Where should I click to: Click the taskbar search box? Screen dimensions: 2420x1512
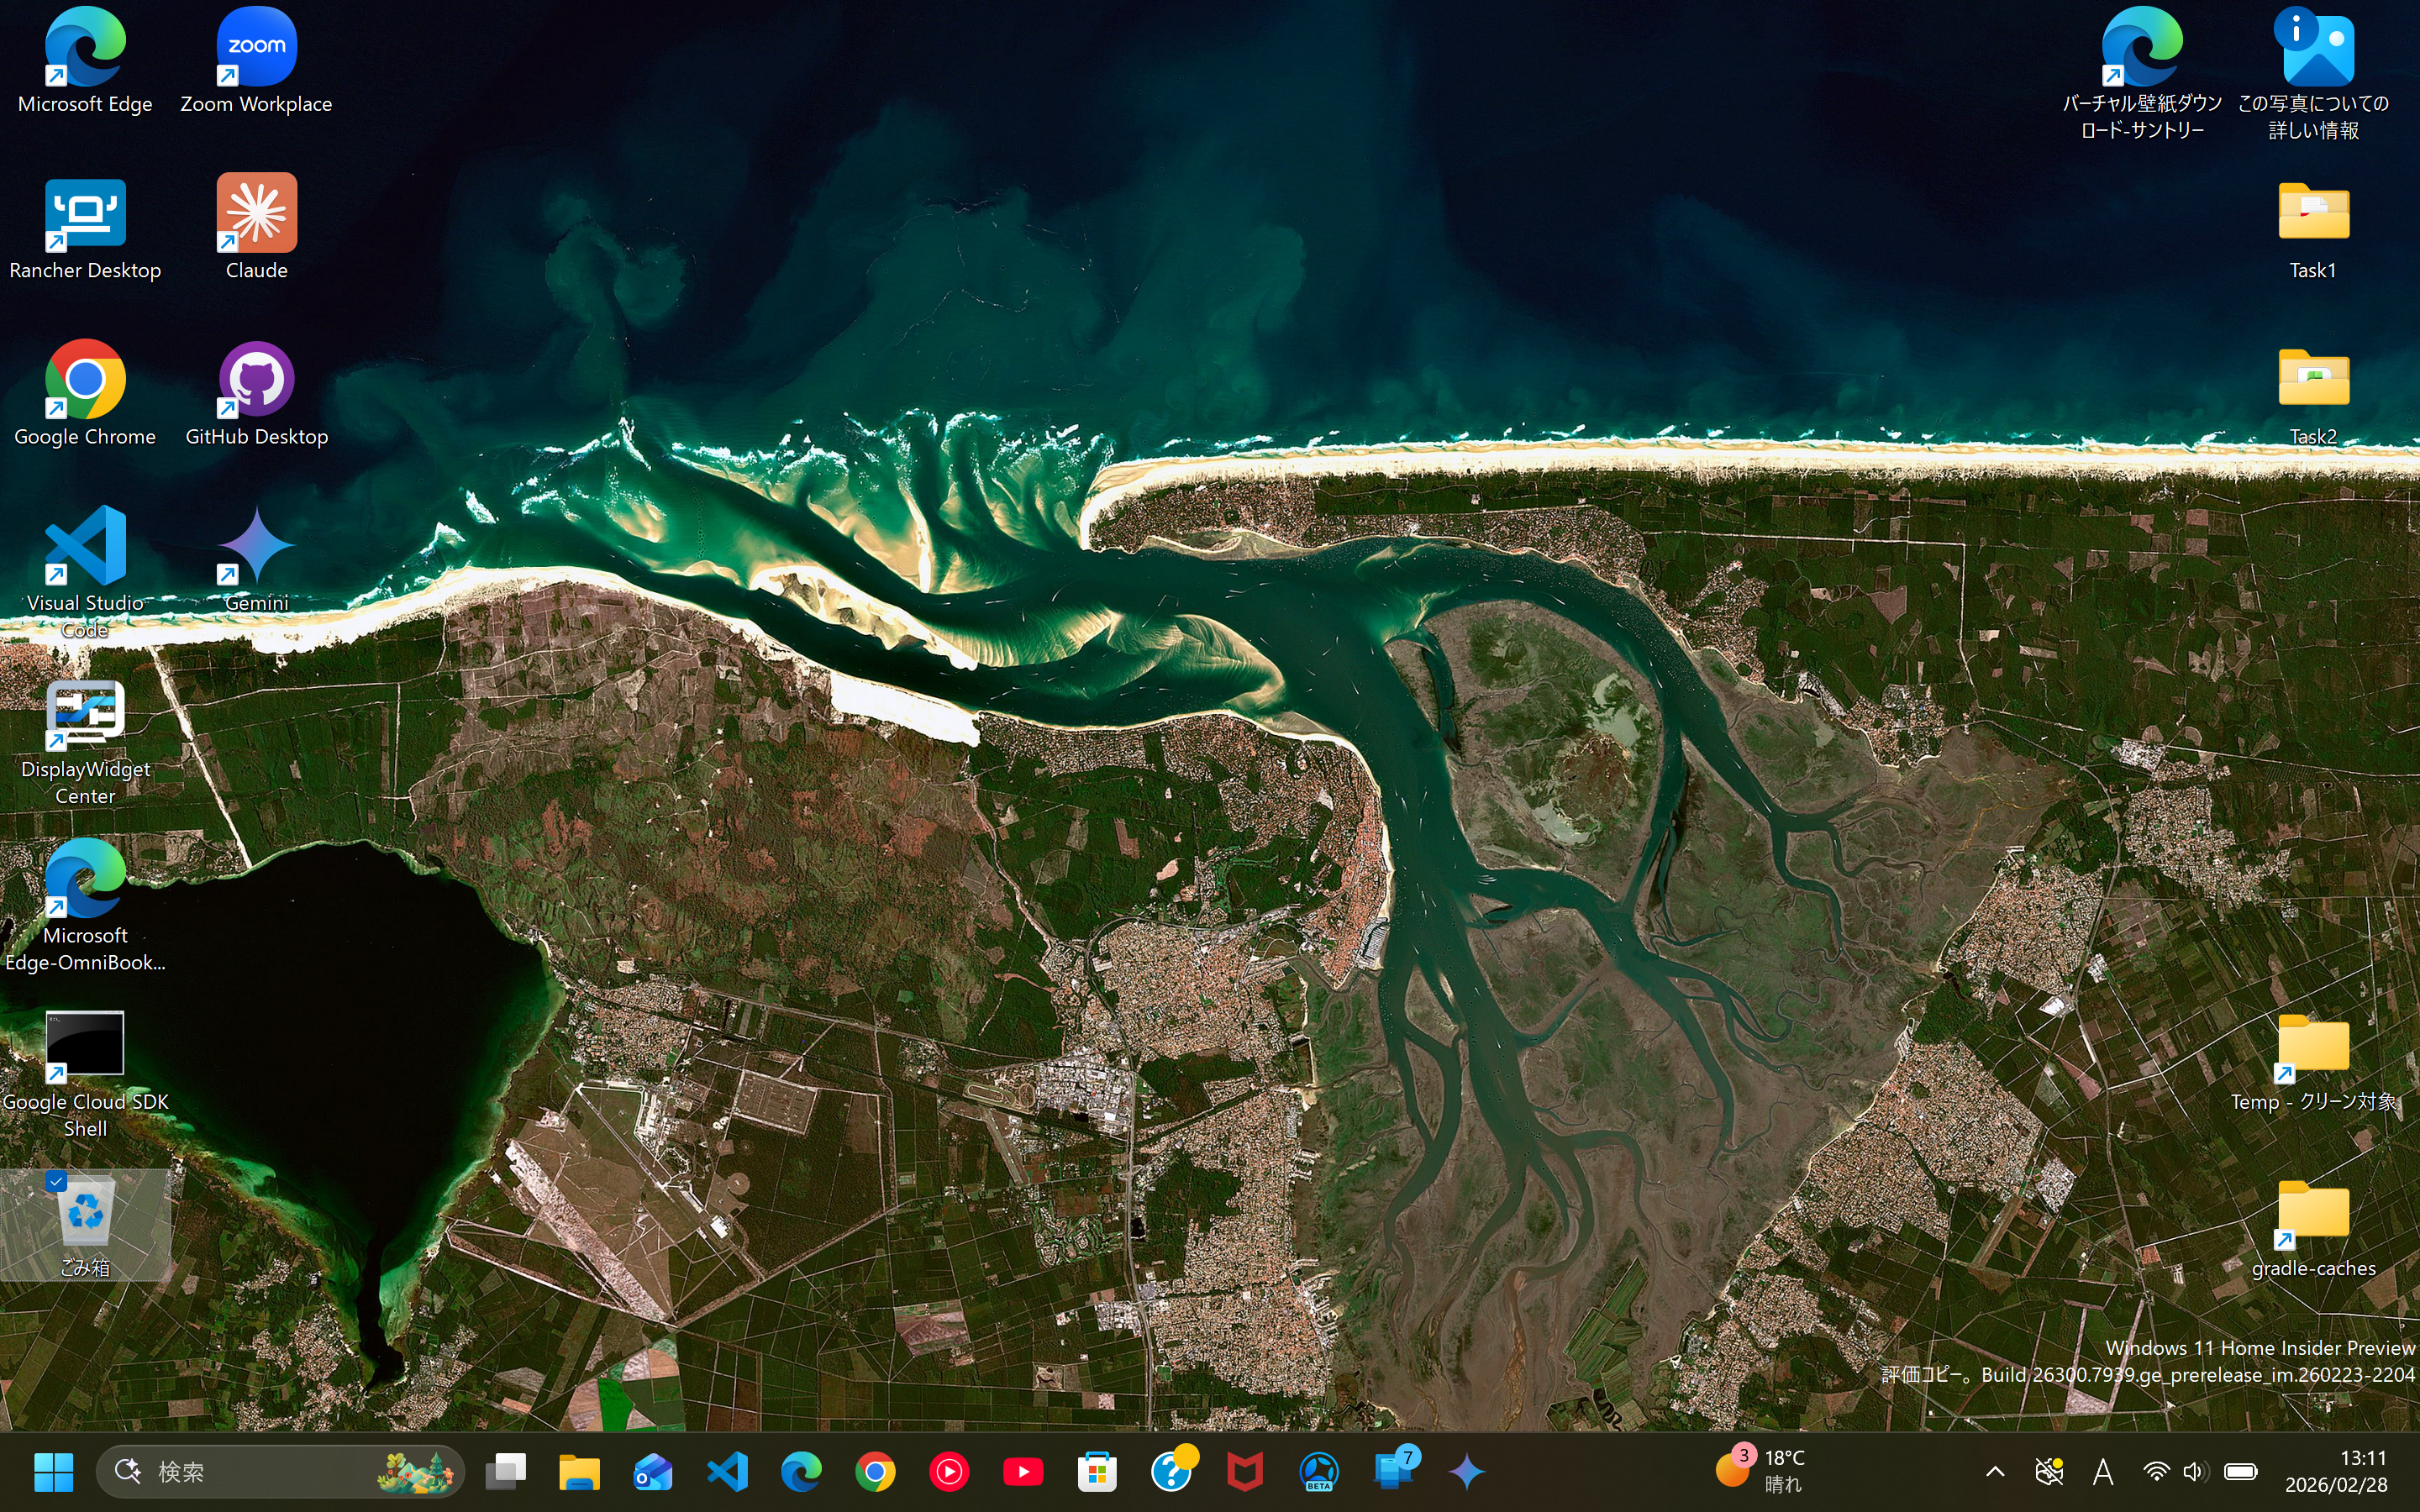[x=260, y=1471]
